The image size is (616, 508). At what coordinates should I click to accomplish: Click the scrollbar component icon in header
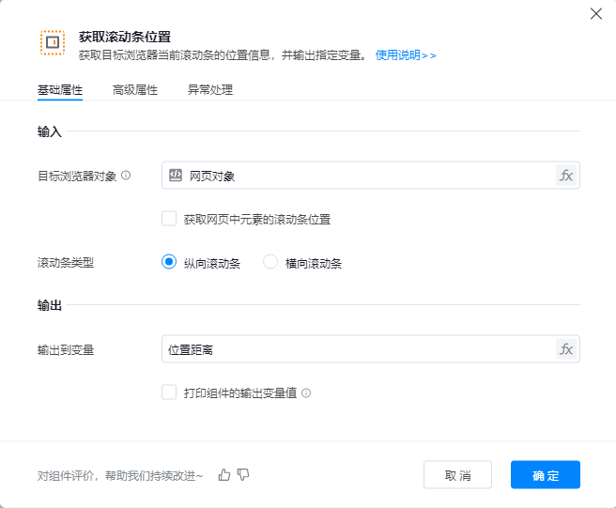click(x=53, y=43)
